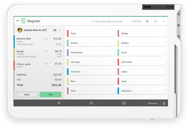Open the Entrees category
The height and width of the screenshot is (128, 188).
coord(91,43)
